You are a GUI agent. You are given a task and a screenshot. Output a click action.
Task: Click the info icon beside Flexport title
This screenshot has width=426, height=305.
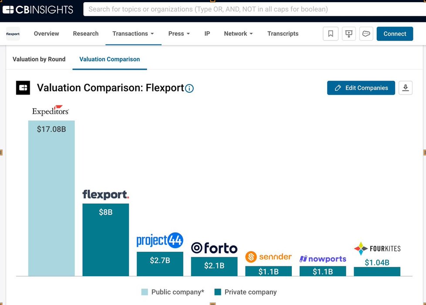pyautogui.click(x=189, y=88)
